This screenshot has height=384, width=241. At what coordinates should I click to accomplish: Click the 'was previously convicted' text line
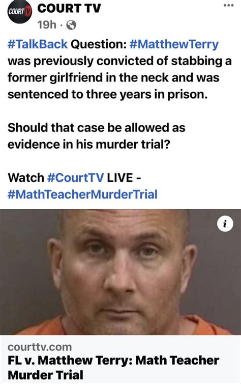point(119,62)
